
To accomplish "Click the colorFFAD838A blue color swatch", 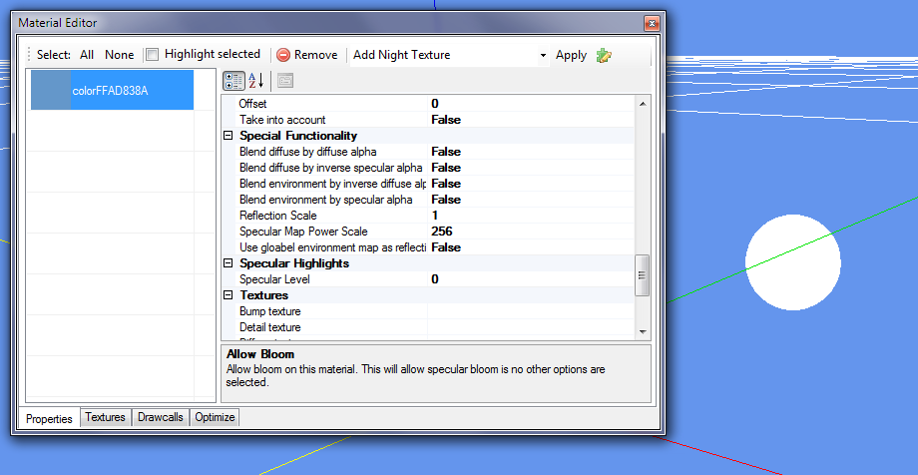I will (x=51, y=90).
